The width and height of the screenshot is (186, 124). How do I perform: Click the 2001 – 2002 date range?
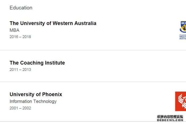pos(20,108)
